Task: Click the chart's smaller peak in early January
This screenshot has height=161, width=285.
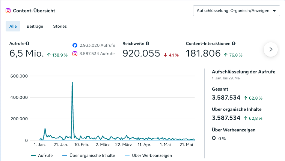Action: 45,129
